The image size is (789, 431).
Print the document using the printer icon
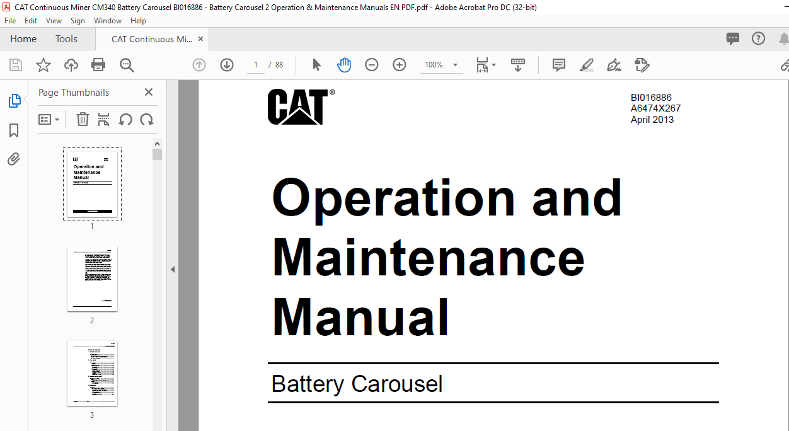98,65
